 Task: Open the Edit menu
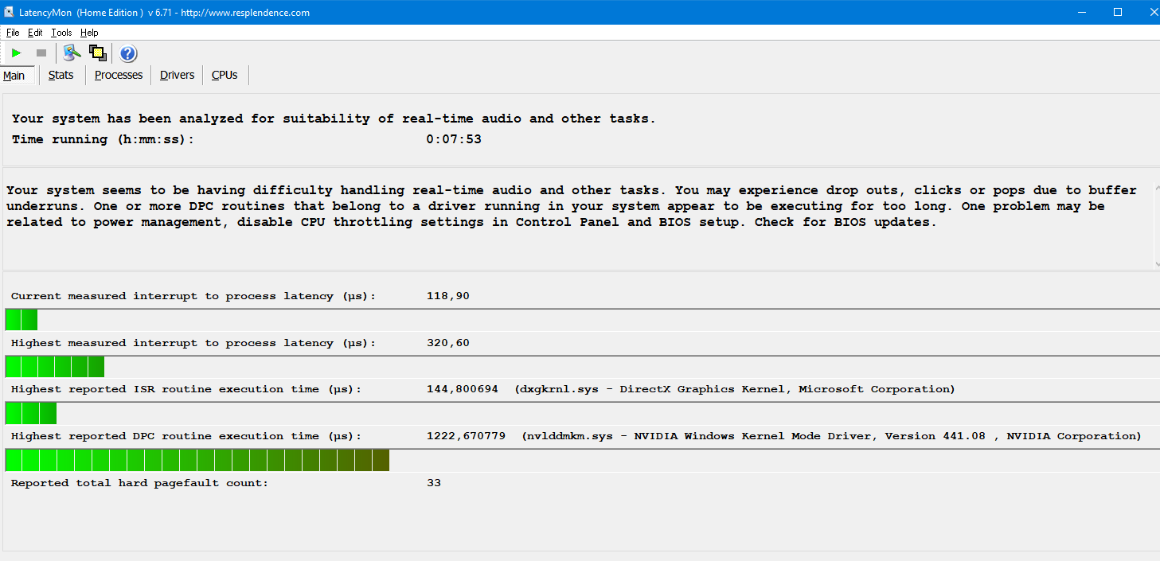coord(35,33)
